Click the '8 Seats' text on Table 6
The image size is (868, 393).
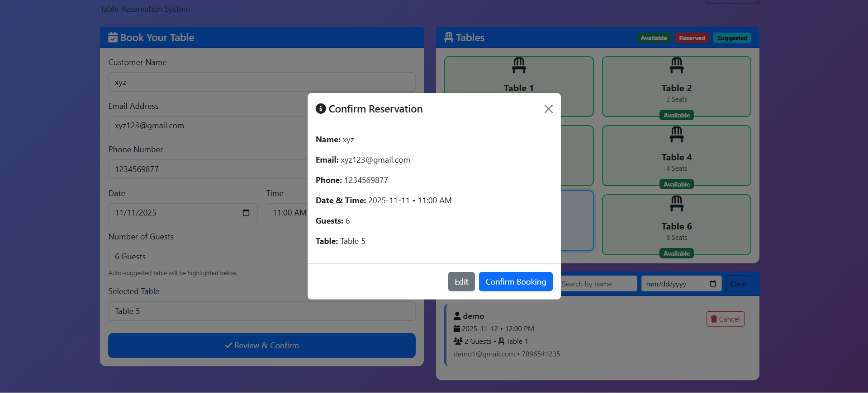pyautogui.click(x=677, y=238)
